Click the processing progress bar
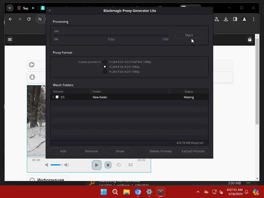 pos(111,35)
